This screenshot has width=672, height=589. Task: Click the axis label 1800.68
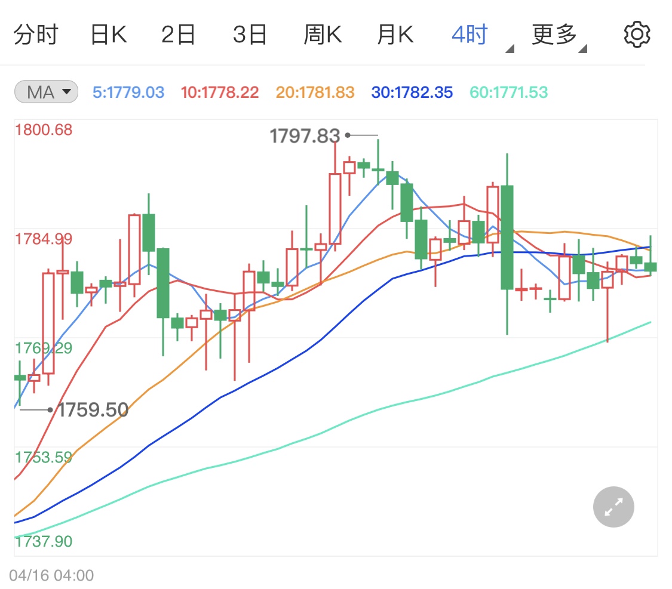44,129
